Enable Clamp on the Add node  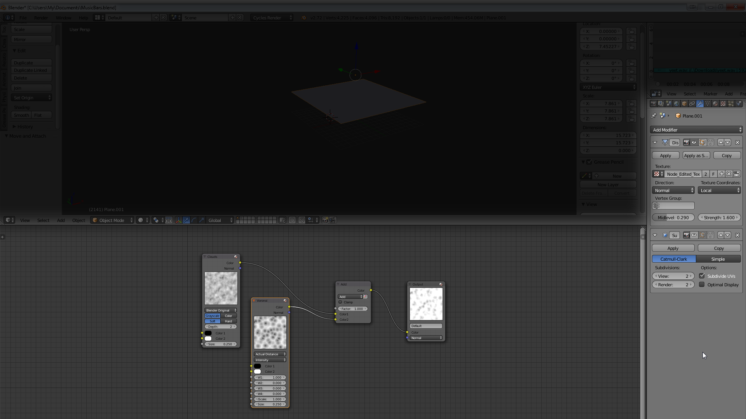coord(340,302)
